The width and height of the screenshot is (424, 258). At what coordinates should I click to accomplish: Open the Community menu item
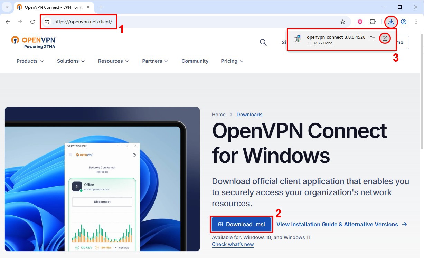pos(195,61)
